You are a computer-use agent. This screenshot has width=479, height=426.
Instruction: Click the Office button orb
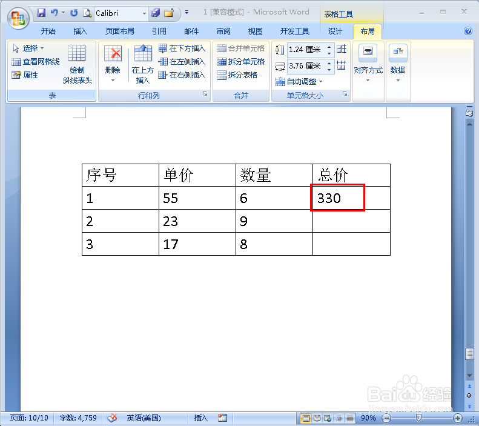(x=18, y=18)
